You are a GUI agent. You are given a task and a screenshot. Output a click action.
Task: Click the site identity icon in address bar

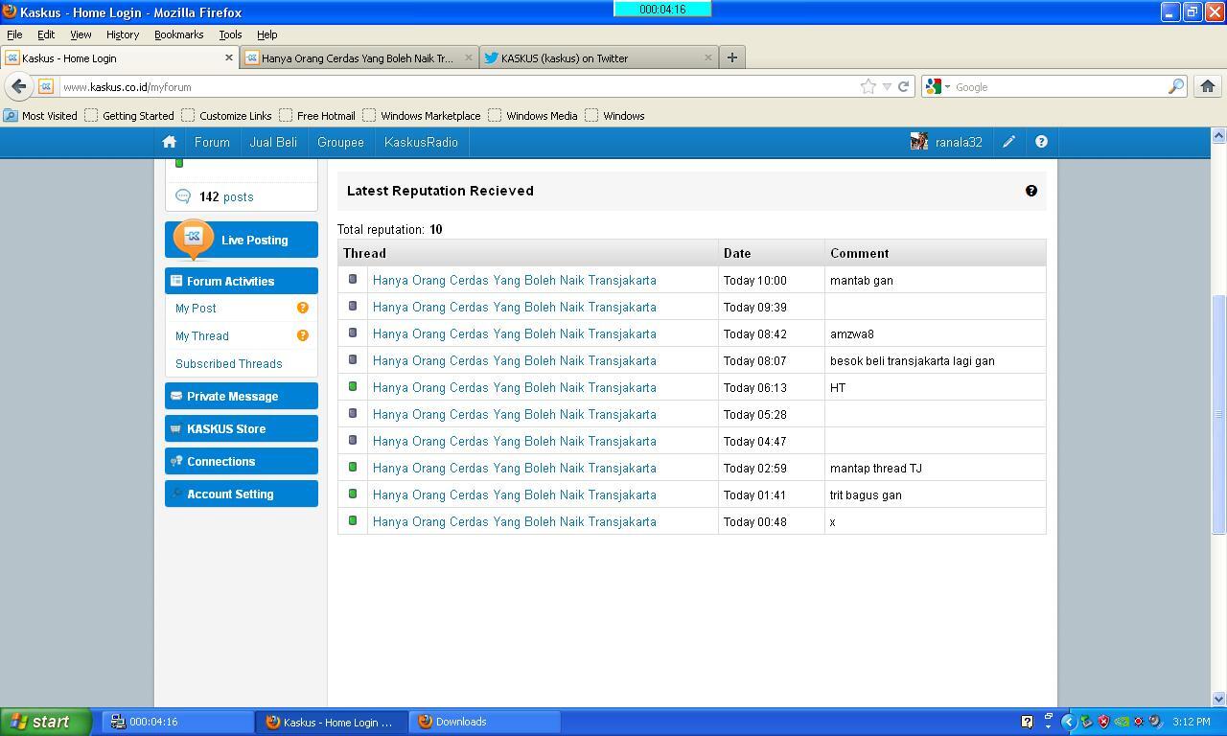point(46,86)
